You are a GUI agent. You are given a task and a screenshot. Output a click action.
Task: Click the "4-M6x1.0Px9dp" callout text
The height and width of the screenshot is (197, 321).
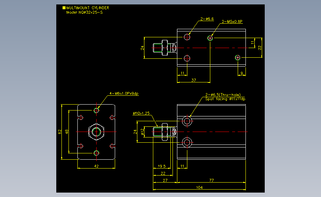pos(124,94)
